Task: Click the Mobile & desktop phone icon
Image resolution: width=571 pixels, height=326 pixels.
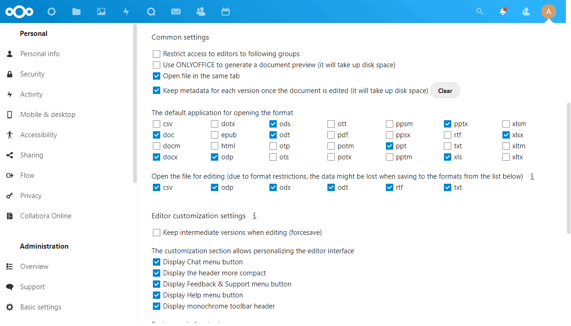Action: pos(10,115)
